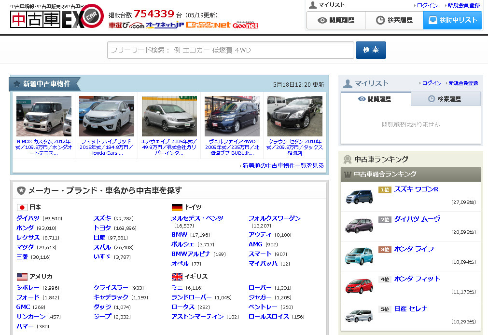This screenshot has height=335, width=488.
Task: Browse ランドローバー used cars
Action: [x=192, y=297]
